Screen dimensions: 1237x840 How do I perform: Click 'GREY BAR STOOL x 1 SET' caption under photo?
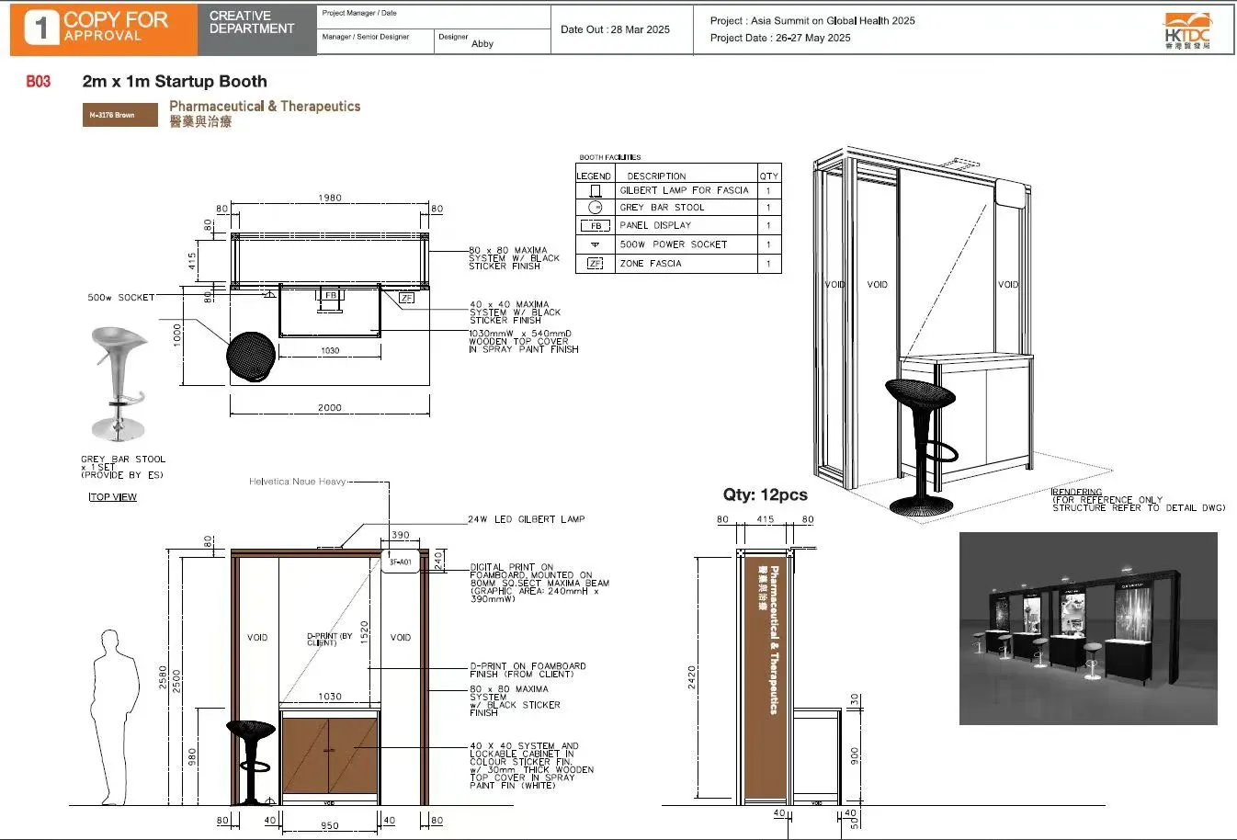click(123, 467)
